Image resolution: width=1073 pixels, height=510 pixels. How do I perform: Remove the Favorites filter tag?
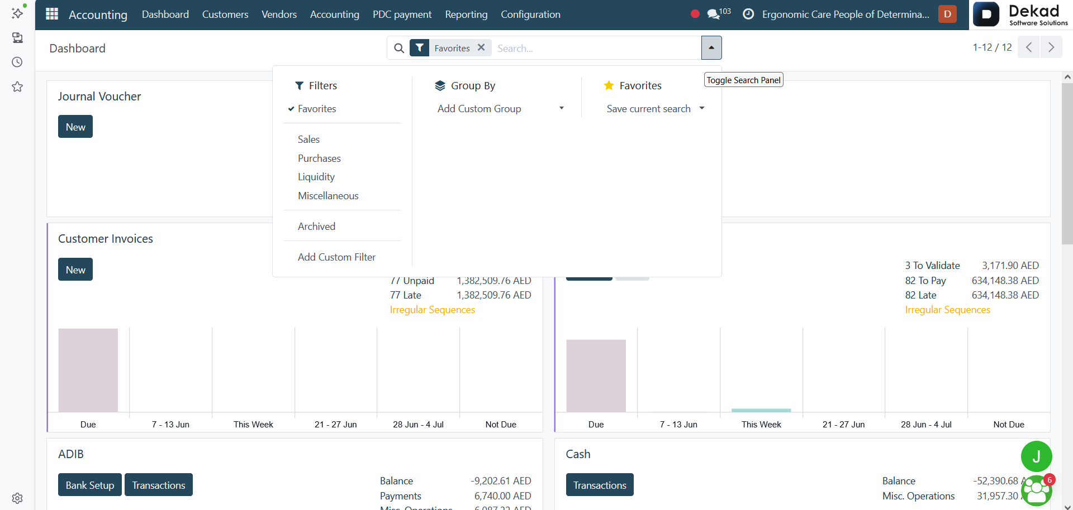tap(481, 48)
